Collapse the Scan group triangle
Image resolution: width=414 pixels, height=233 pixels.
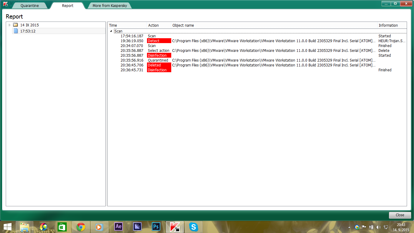coord(111,31)
